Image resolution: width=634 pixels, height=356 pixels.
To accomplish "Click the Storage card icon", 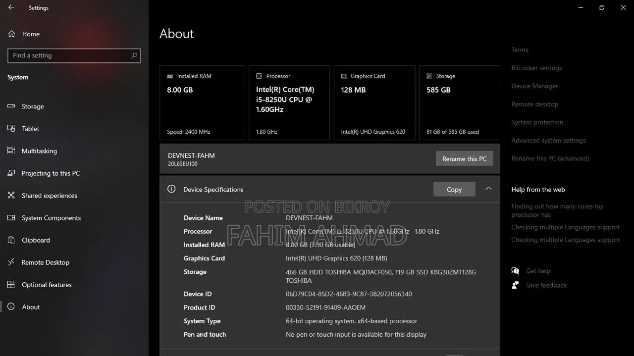I will pyautogui.click(x=429, y=76).
